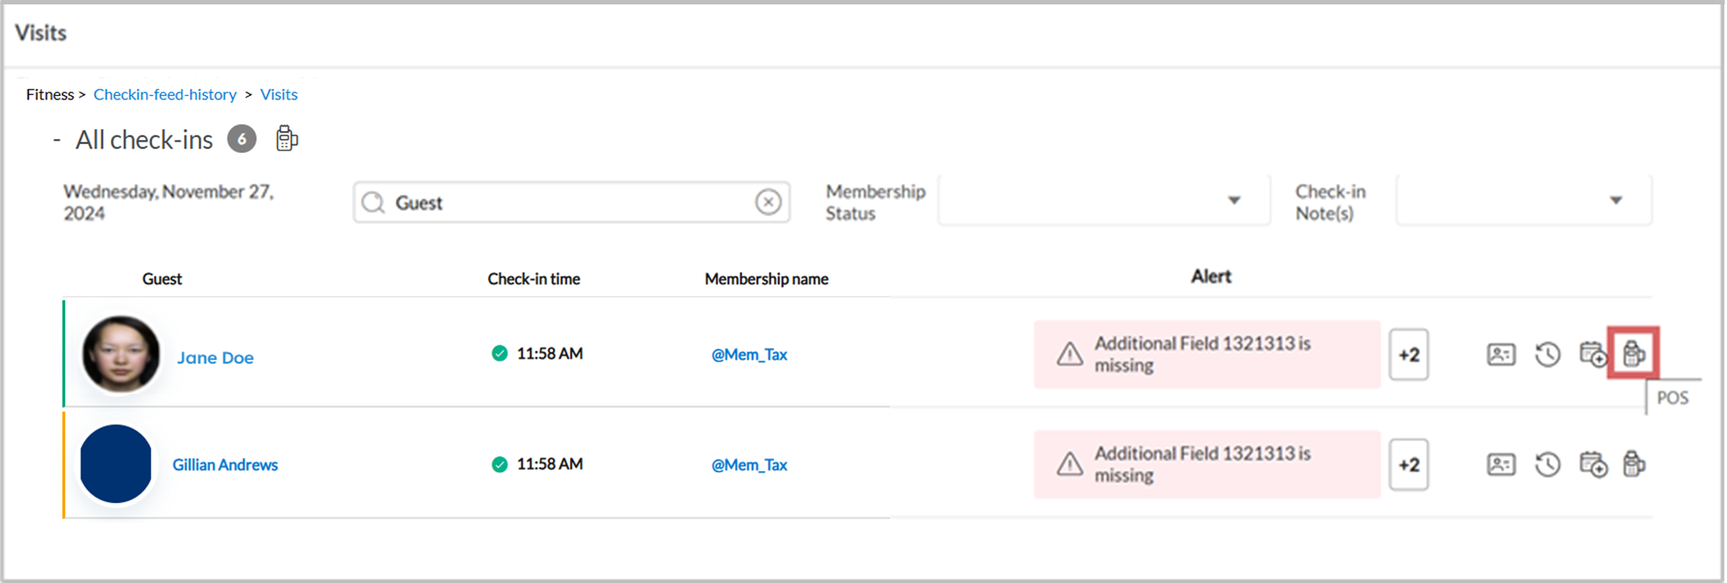Open @Mem_Tax membership in Gillian Andrews' row
The height and width of the screenshot is (583, 1727).
coord(749,464)
